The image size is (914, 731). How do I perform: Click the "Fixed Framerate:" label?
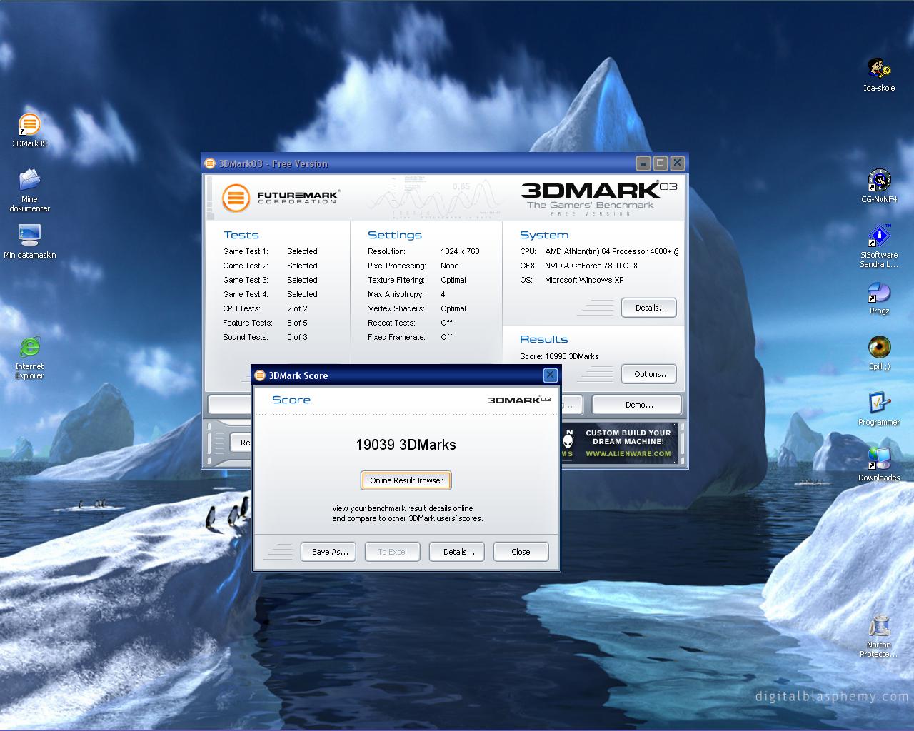(396, 337)
